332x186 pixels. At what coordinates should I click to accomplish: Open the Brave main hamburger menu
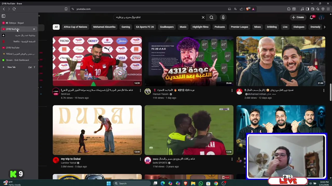[x=328, y=9]
